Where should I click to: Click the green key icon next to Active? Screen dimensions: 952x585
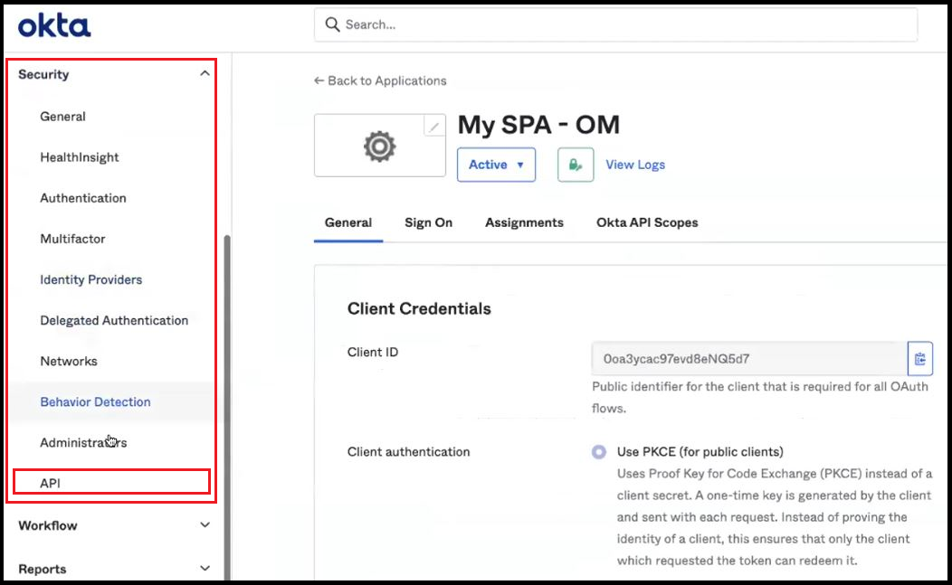[576, 165]
